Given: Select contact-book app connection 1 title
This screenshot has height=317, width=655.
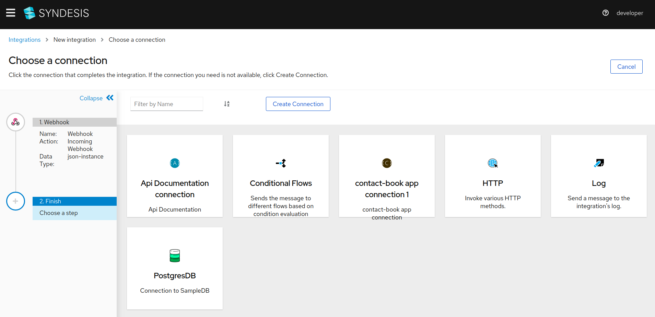Looking at the screenshot, I should tap(387, 189).
